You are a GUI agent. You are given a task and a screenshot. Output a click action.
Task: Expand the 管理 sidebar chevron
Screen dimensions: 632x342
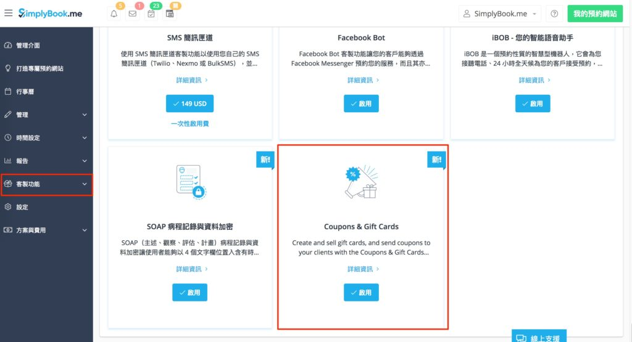[85, 115]
